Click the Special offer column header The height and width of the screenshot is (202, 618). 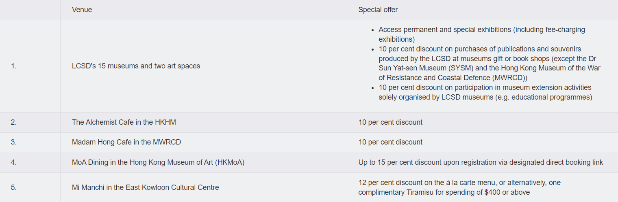click(378, 10)
